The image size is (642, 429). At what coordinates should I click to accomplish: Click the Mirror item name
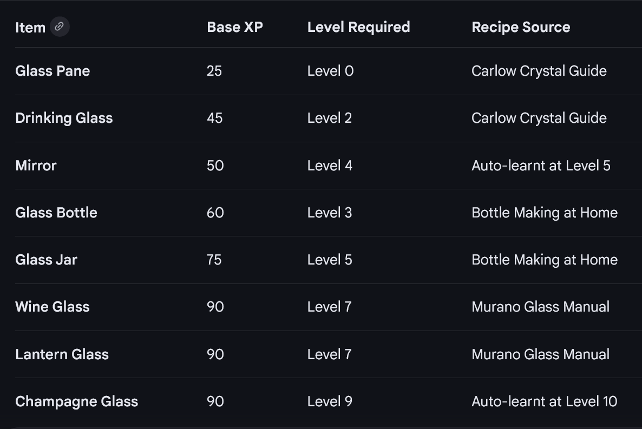[x=36, y=166]
